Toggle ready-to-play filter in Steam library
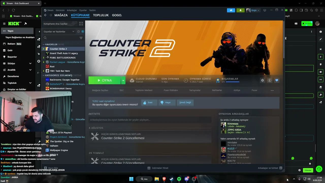This screenshot has height=183, width=325. (x=83, y=32)
